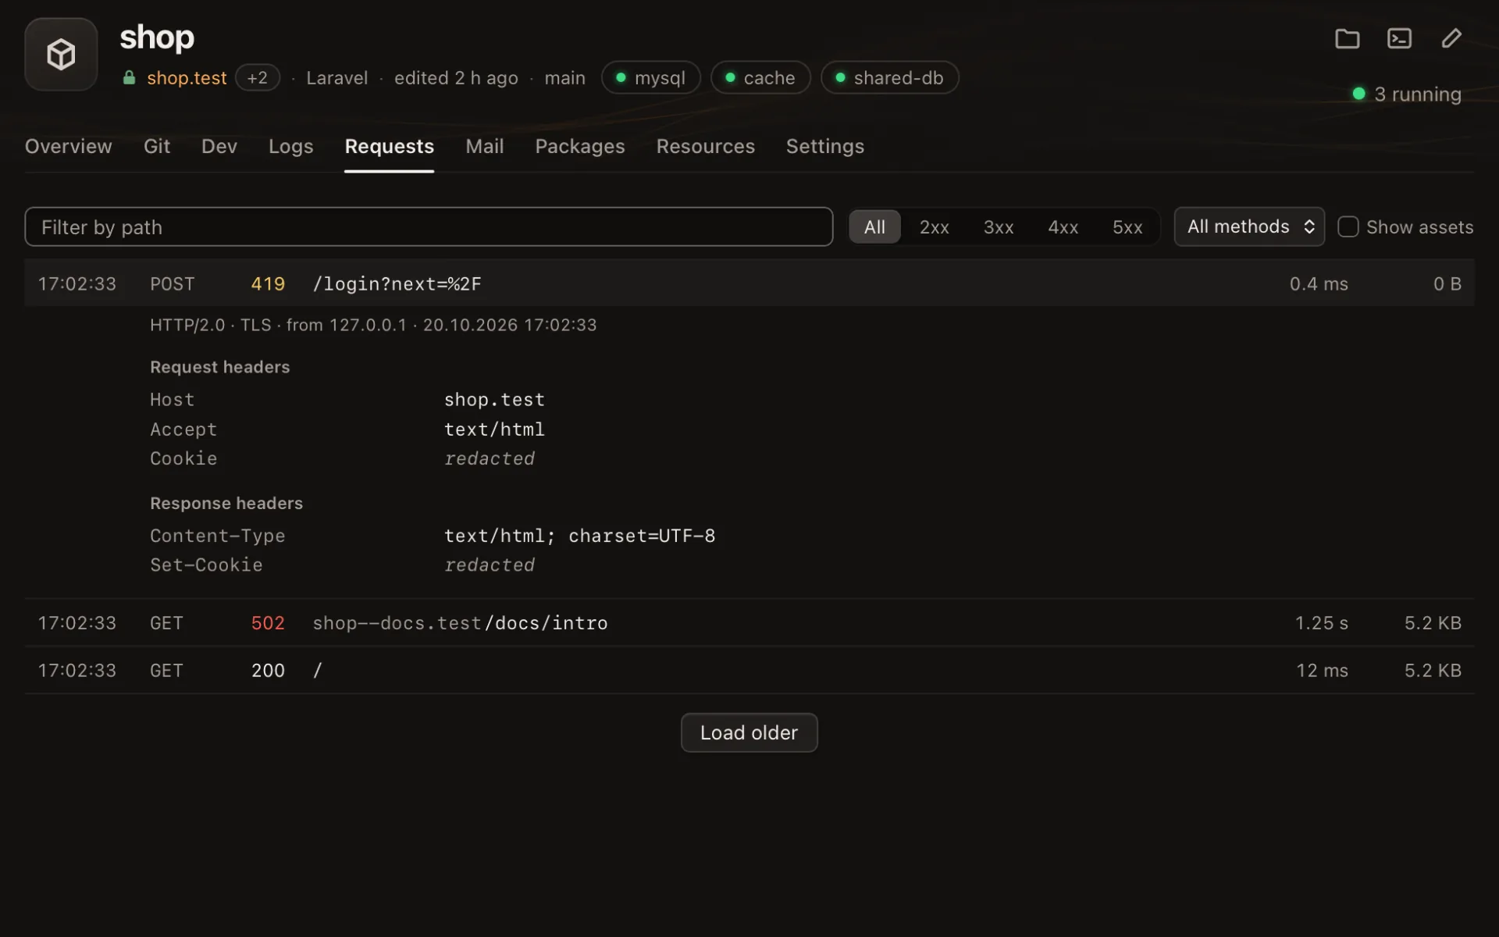1499x937 pixels.
Task: Click the +2 additional domains badge
Action: (257, 78)
